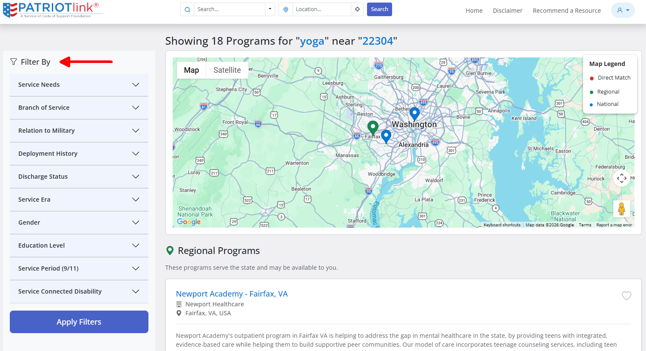Expand the Service Era filter
Viewport: 646px width, 351px height.
[79, 200]
